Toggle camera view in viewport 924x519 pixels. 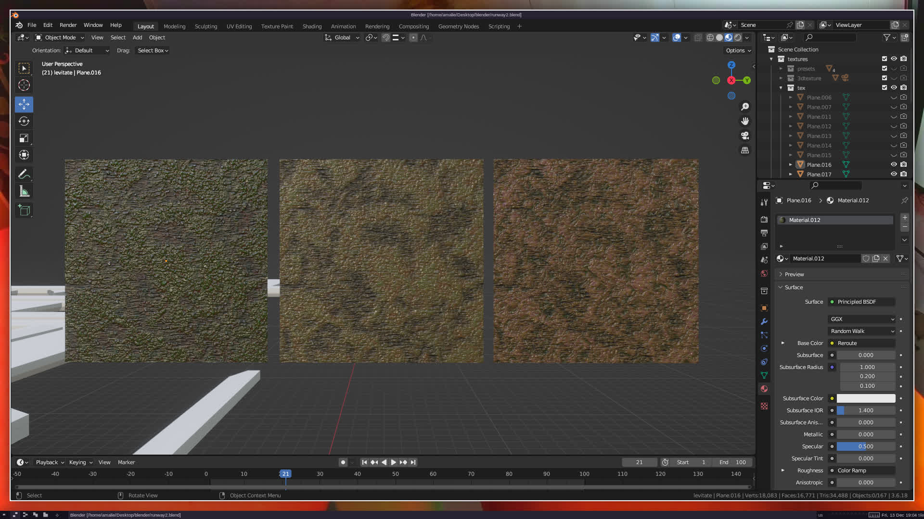point(745,136)
